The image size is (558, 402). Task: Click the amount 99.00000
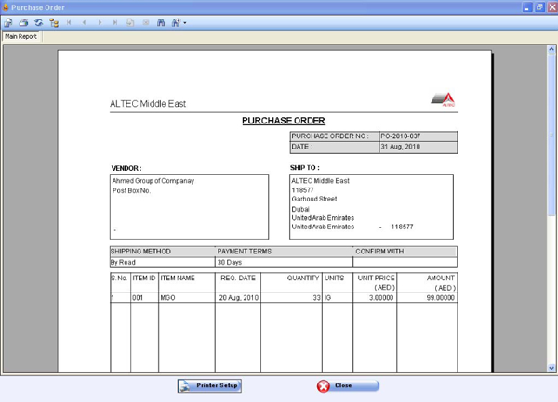click(441, 298)
